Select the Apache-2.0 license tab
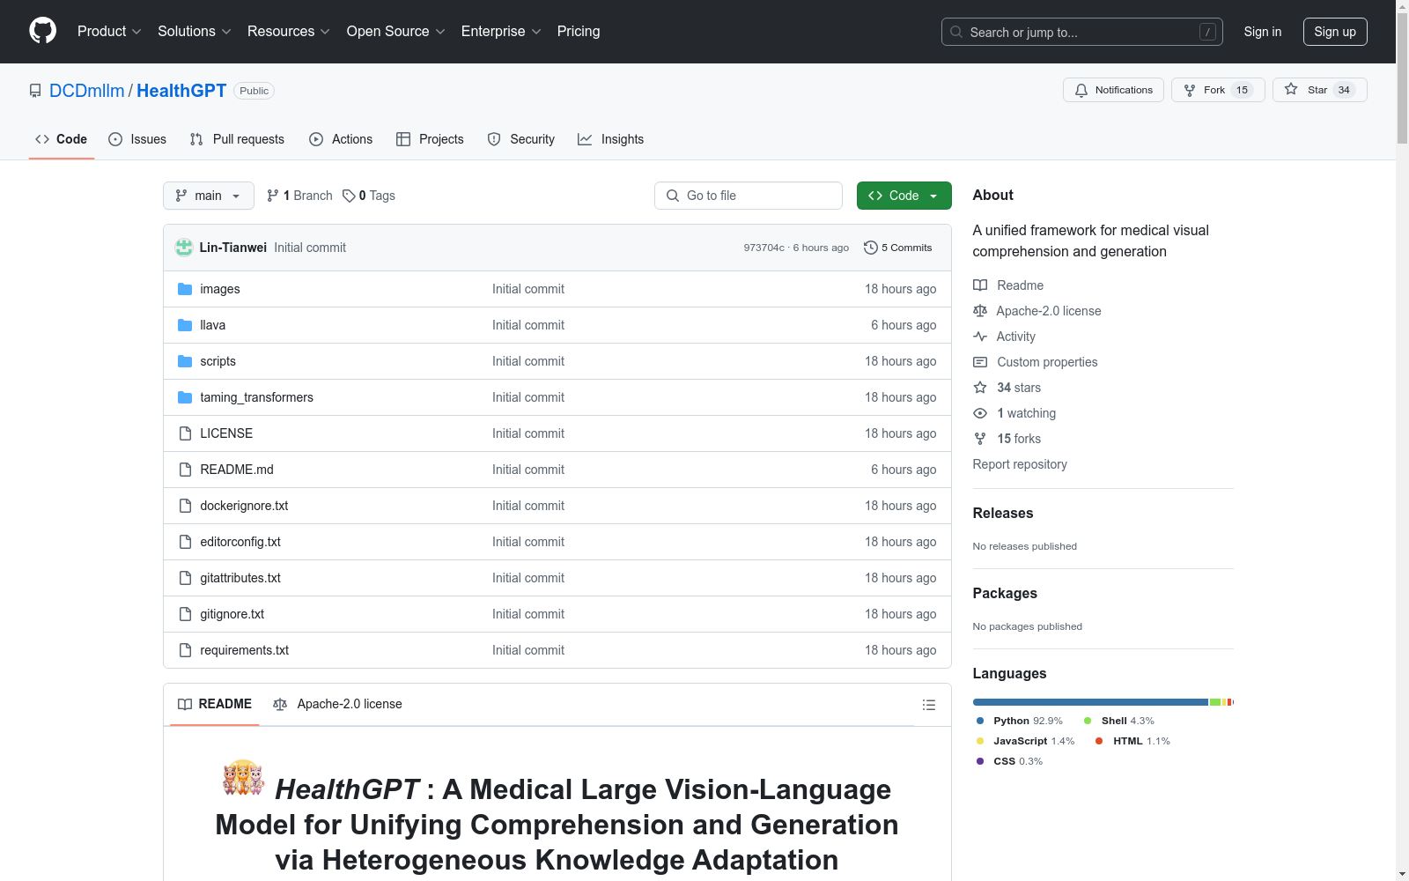 337,704
